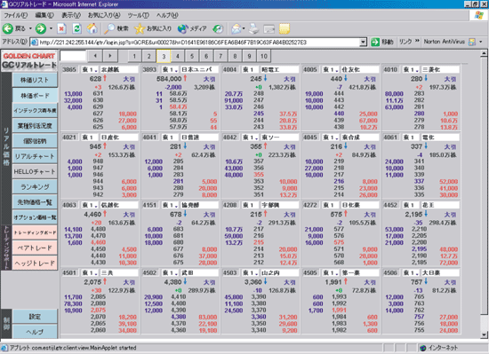Click the yellow notepad toolbar icon
489x354 pixels.
coord(285,28)
